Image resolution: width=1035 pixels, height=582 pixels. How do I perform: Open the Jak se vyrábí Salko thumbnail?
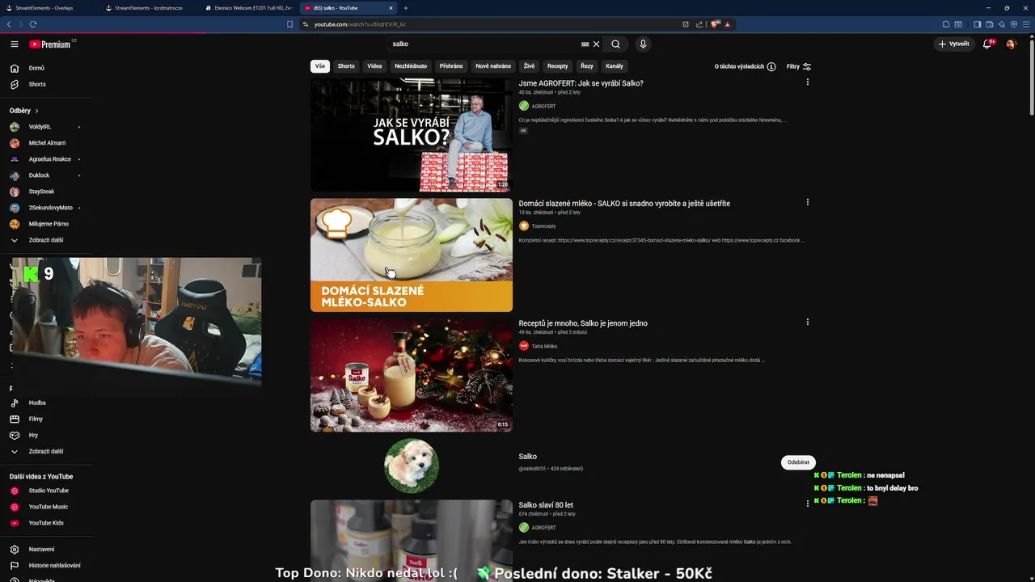click(x=412, y=135)
